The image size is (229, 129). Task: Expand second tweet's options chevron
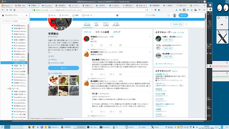(x=150, y=52)
